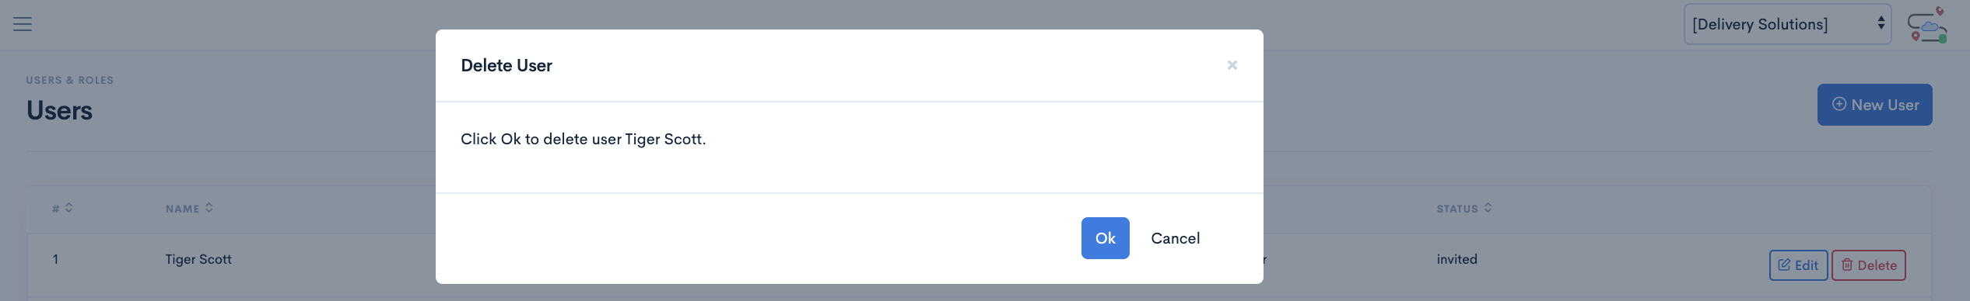Open the Users & Roles breadcrumb
The image size is (1970, 301).
pos(69,80)
